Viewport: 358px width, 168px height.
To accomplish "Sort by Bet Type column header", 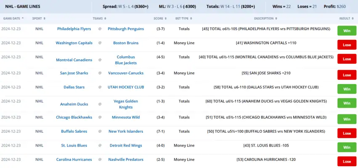I will pyautogui.click(x=183, y=18).
